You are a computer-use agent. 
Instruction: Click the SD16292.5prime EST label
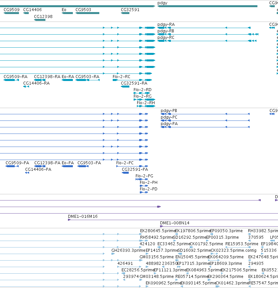point(189,237)
